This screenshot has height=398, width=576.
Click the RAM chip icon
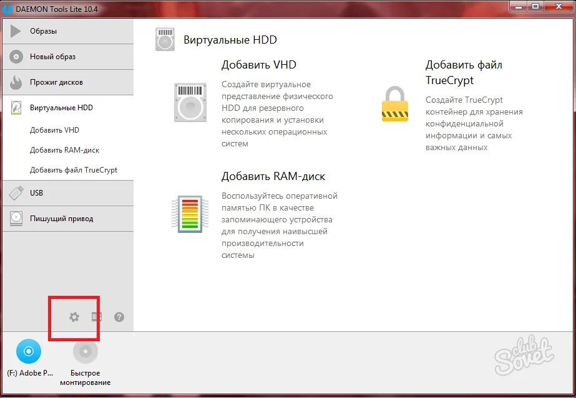190,214
